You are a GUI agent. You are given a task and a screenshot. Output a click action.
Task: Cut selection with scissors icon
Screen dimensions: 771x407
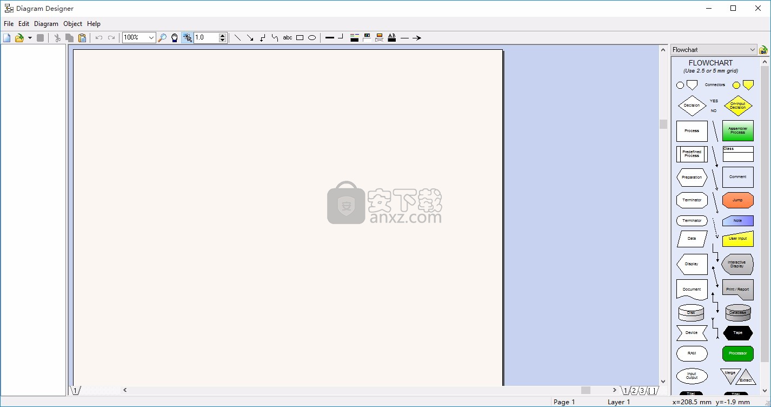(x=57, y=38)
